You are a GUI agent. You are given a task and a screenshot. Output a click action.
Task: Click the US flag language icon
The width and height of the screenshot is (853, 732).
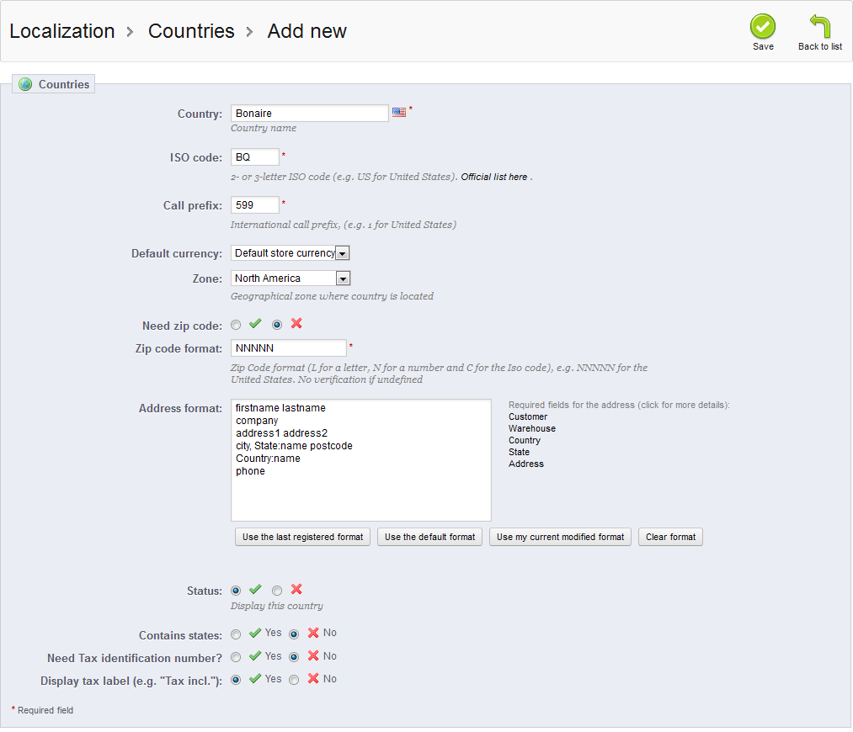pos(399,113)
